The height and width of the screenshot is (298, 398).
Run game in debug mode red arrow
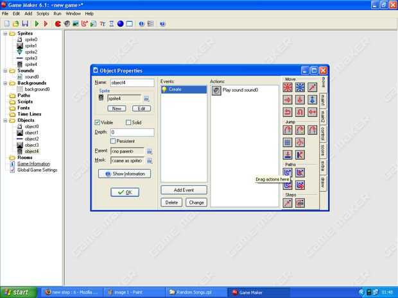point(46,24)
